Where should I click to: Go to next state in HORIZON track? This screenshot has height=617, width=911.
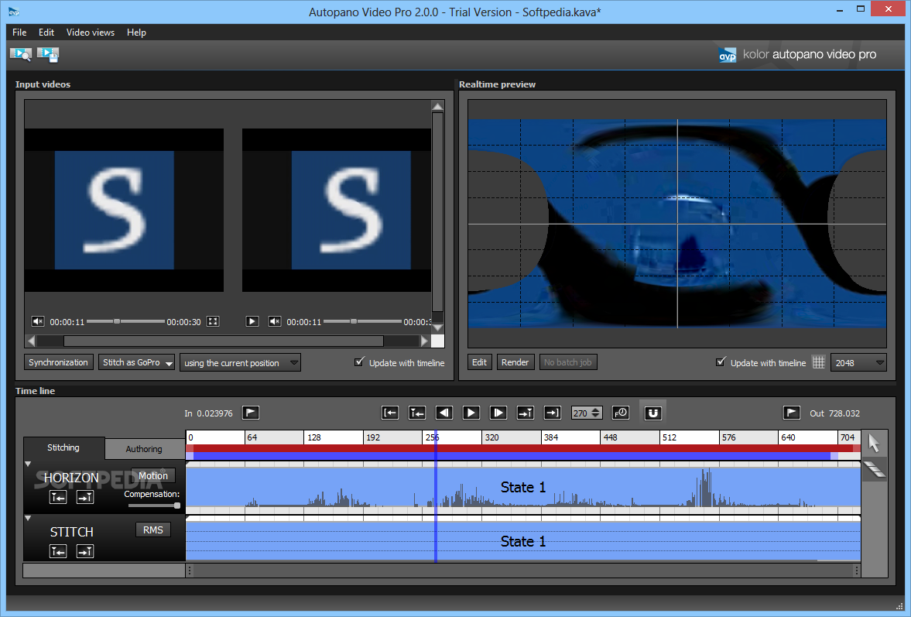point(85,497)
